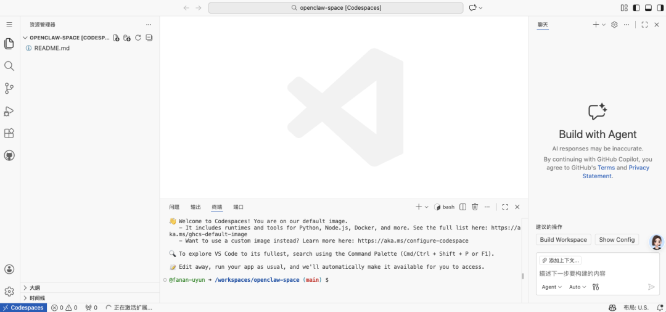Image resolution: width=666 pixels, height=312 pixels.
Task: Switch to the 输出 output tab
Action: point(195,207)
